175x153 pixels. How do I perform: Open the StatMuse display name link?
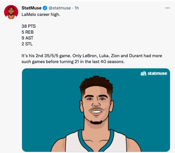point(31,8)
